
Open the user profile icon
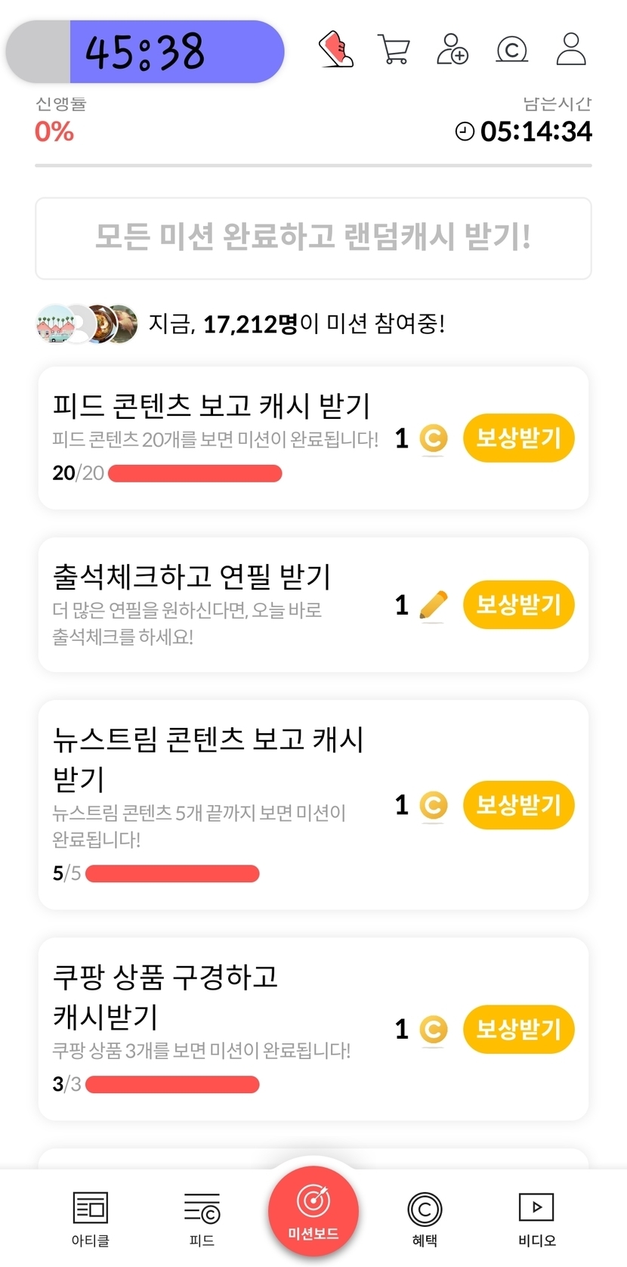(x=571, y=50)
